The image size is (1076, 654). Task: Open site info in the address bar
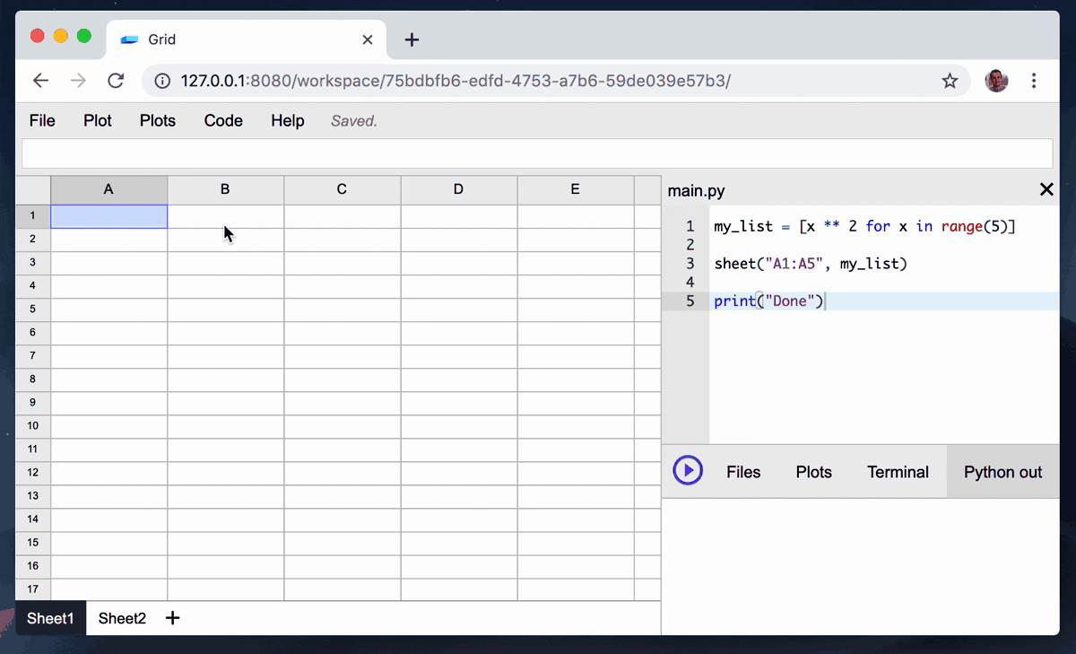coord(161,80)
